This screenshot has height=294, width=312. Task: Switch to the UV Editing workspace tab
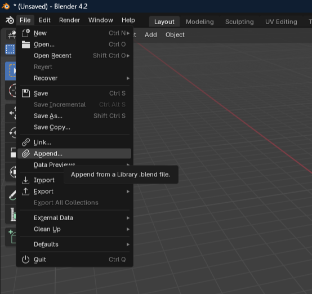(281, 22)
